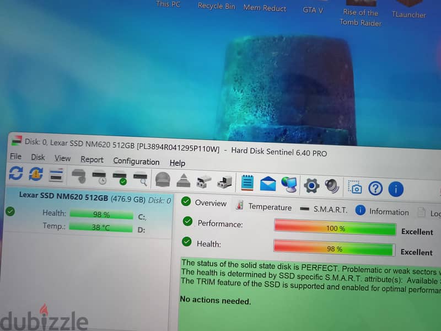Click the gray eject triangle icon
The width and height of the screenshot is (441, 331).
click(x=184, y=181)
